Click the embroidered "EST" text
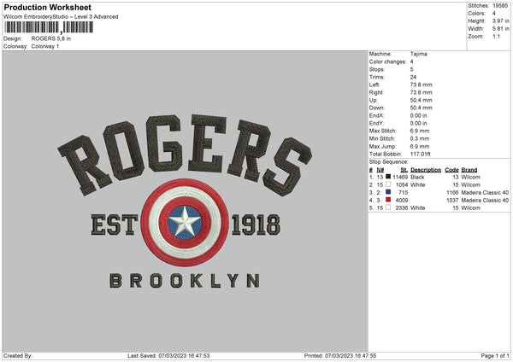This screenshot has height=362, width=513. pyautogui.click(x=115, y=225)
